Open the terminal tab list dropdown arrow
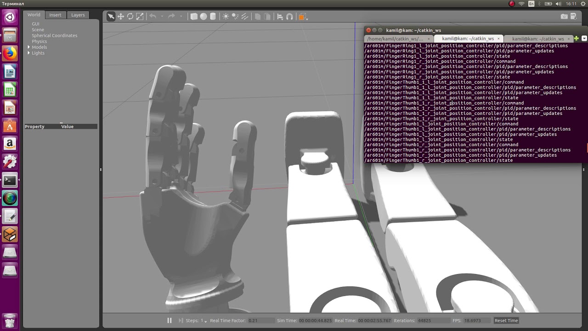 (584, 39)
